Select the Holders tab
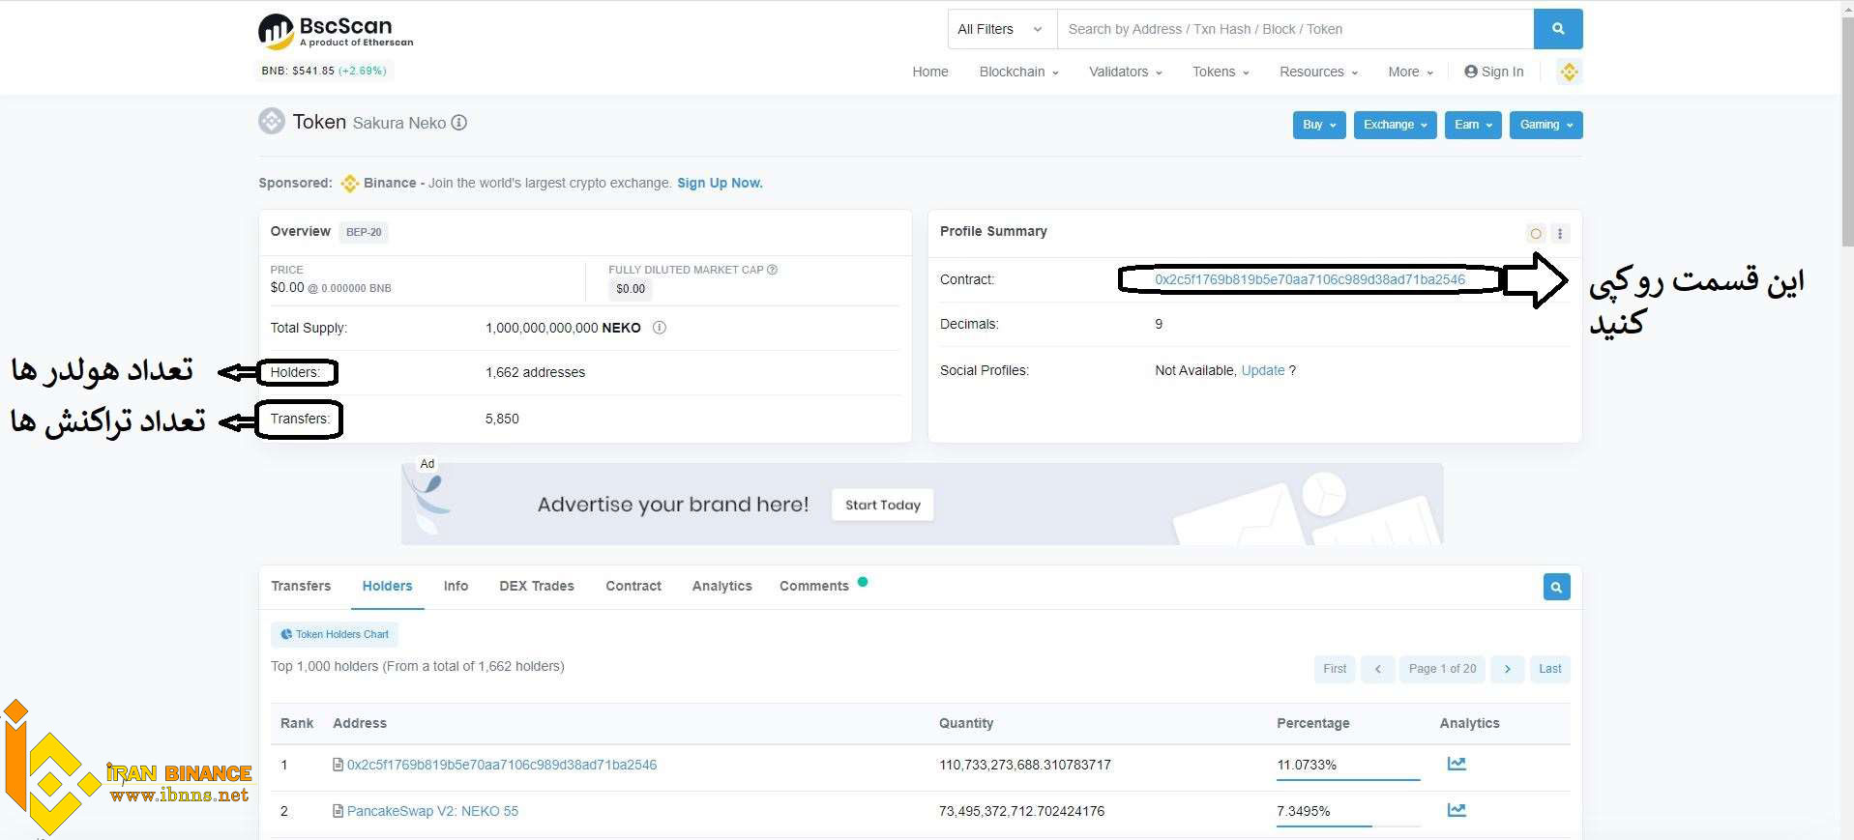 pyautogui.click(x=387, y=586)
